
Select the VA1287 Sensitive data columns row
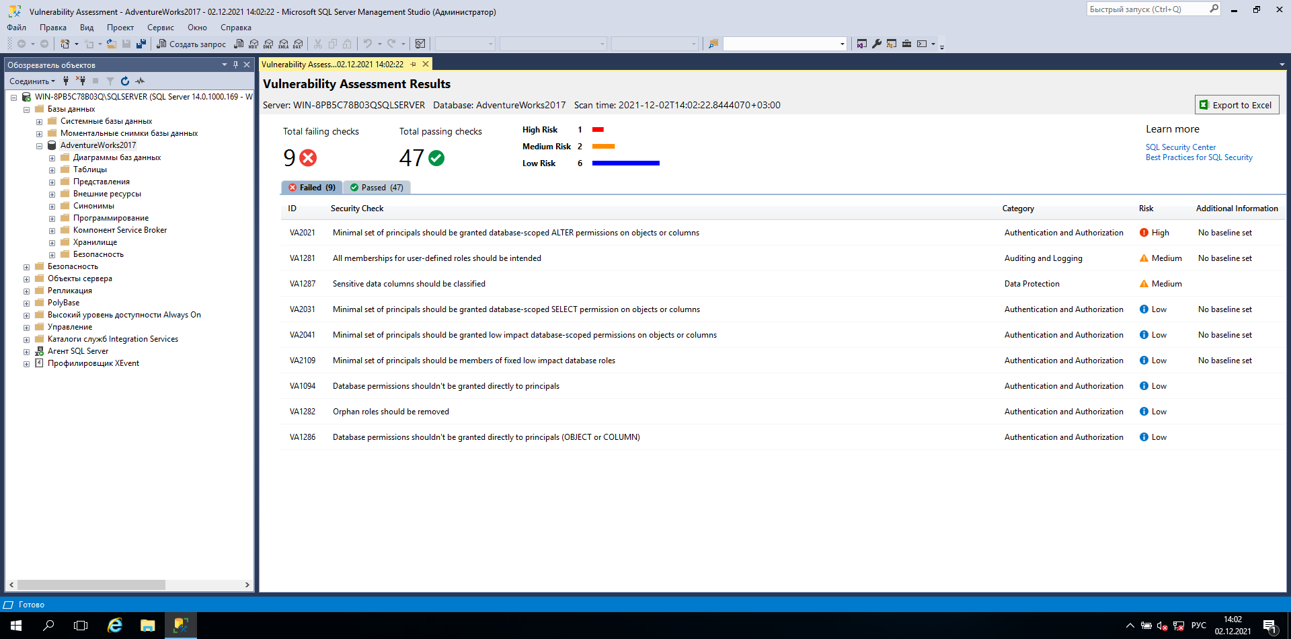783,284
